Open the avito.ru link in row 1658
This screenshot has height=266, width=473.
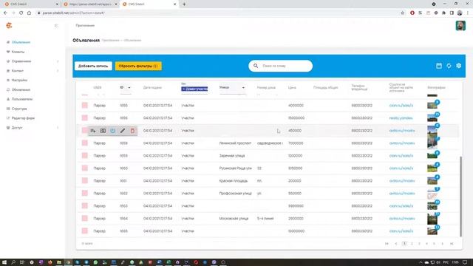(402, 143)
